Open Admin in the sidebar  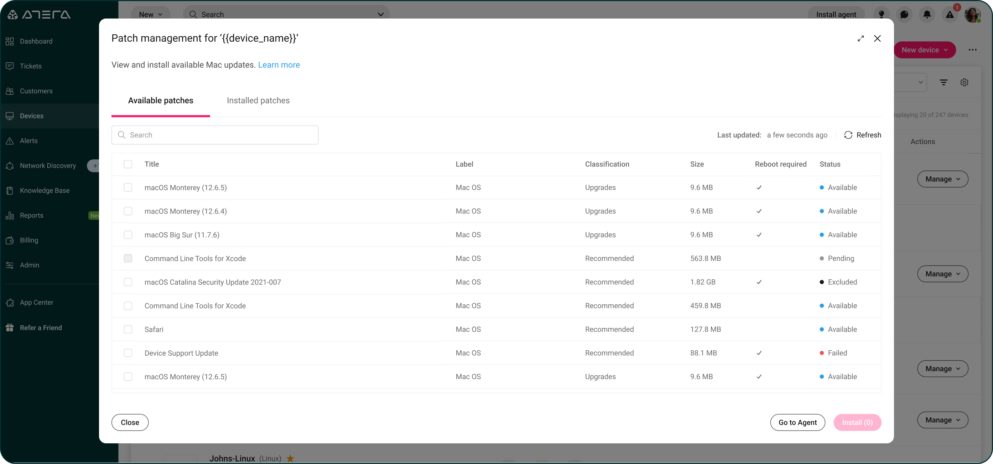[29, 265]
